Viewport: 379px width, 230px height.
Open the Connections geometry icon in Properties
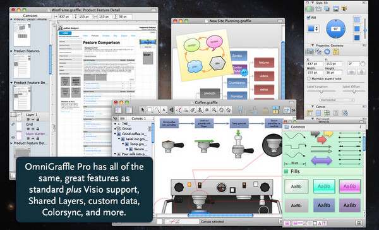point(318,52)
